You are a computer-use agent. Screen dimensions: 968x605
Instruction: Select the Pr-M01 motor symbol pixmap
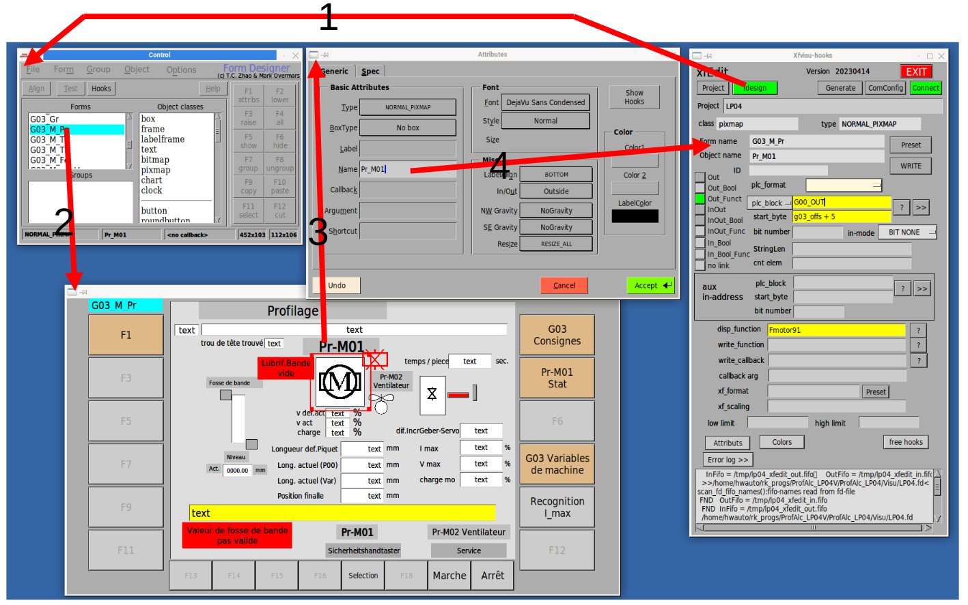tap(340, 381)
